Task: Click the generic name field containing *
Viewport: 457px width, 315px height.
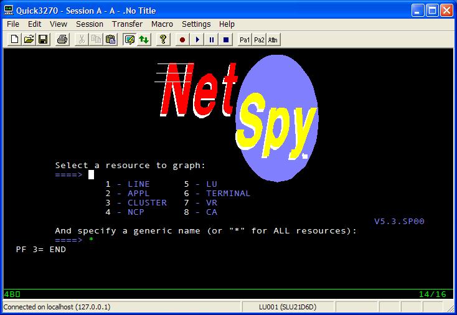Action: 92,240
